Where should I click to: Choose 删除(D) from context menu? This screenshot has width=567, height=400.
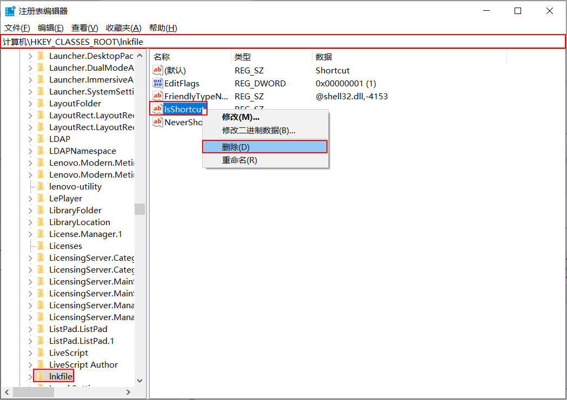265,147
